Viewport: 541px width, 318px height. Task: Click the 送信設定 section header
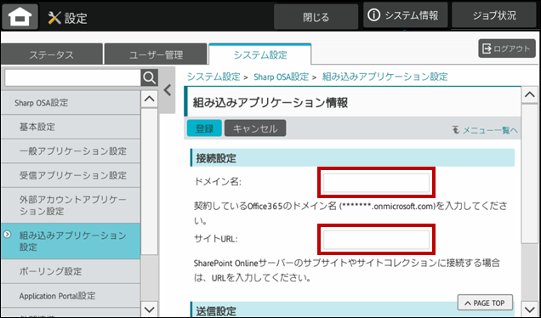tap(352, 309)
